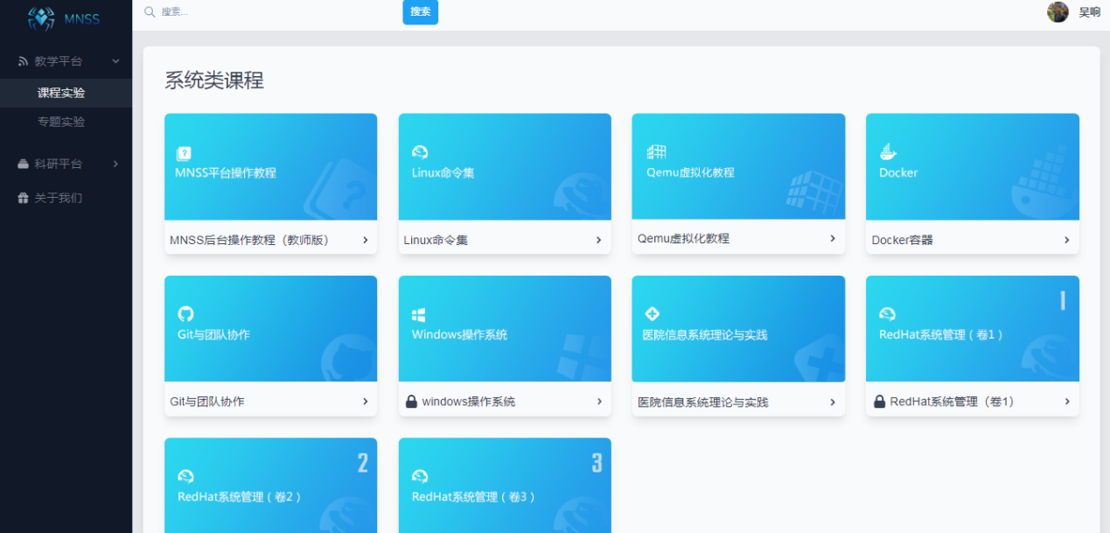Open the MNSS平台操作教程 course banner
The image size is (1110, 533).
(271, 166)
